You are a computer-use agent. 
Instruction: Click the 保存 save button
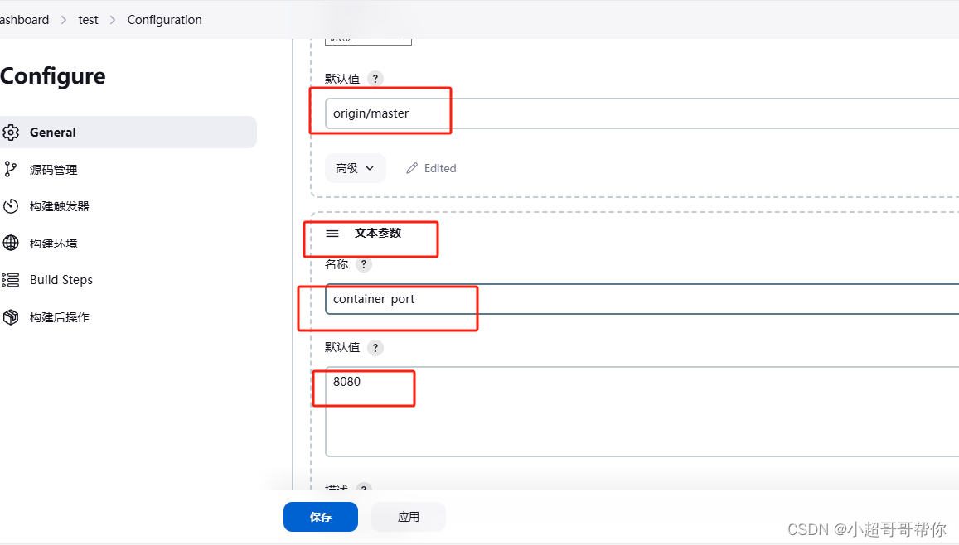point(321,517)
